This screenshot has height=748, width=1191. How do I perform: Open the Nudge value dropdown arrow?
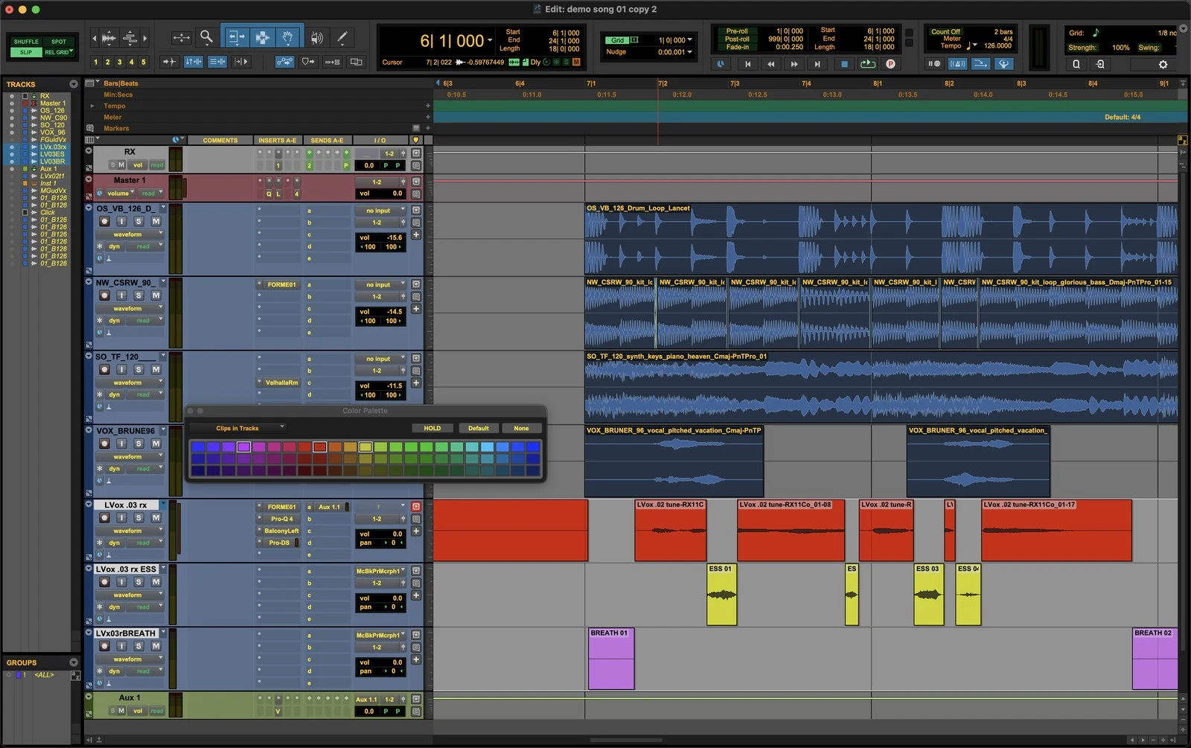click(689, 52)
